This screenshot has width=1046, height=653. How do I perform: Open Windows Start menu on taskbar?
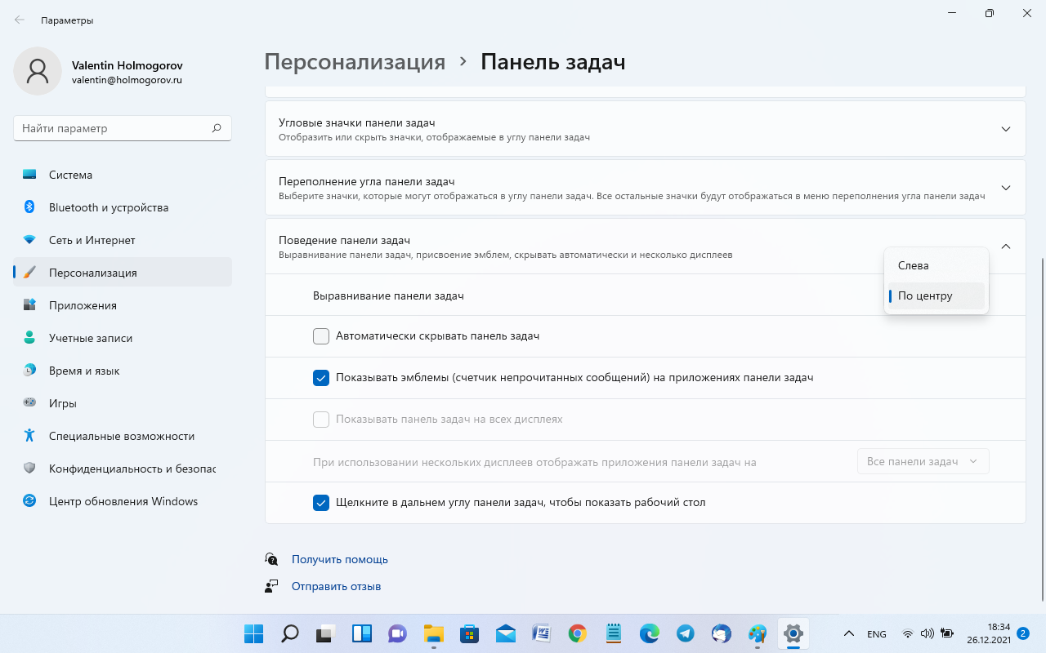[x=253, y=633]
